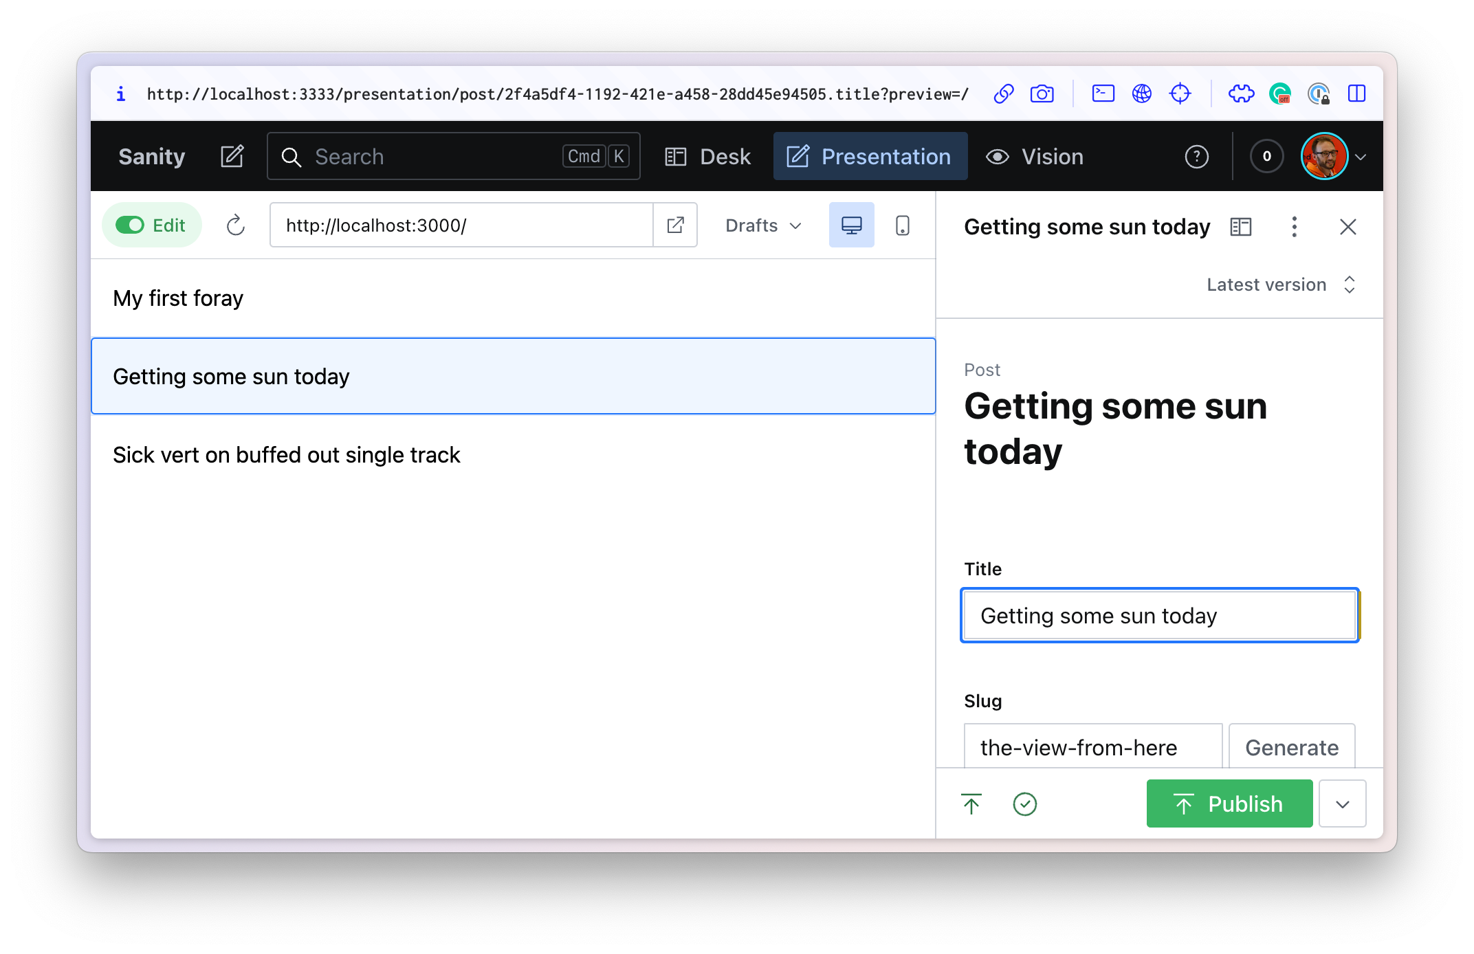Open the terminal console icon in browser toolbar
The width and height of the screenshot is (1474, 954).
point(1103,93)
